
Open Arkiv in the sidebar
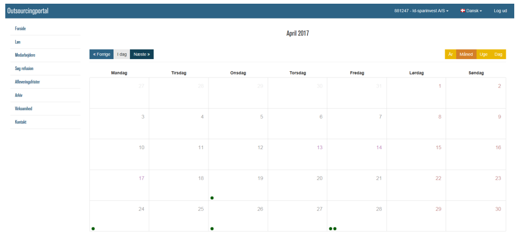(x=19, y=95)
